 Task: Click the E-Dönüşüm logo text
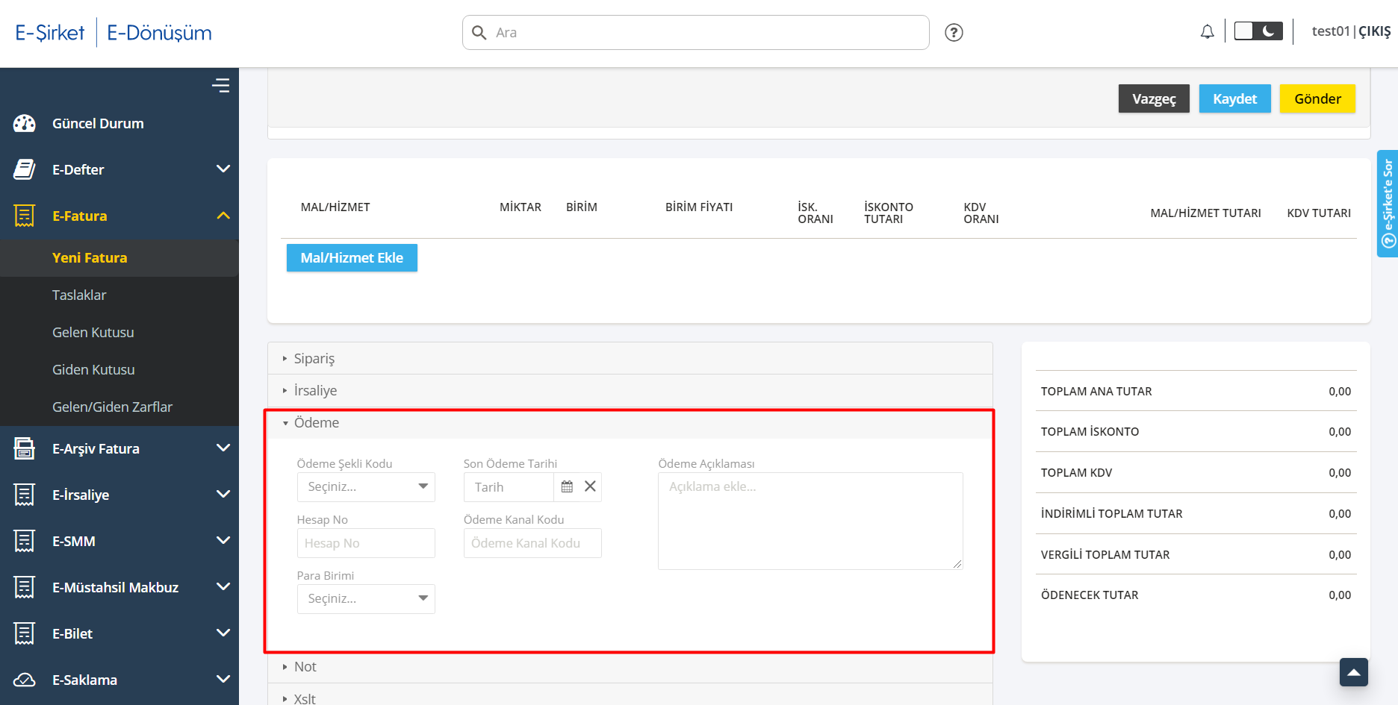(x=160, y=33)
